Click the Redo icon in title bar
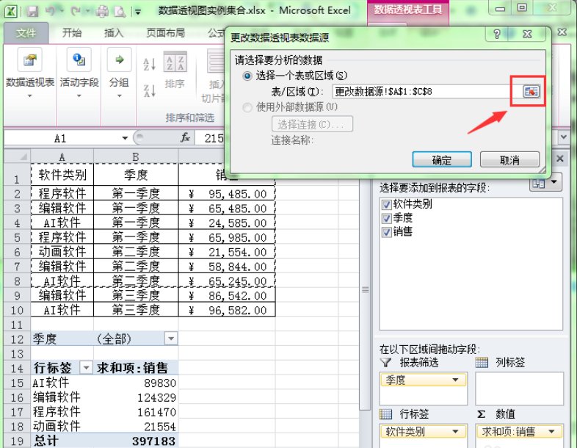The height and width of the screenshot is (448, 577). pos(76,12)
